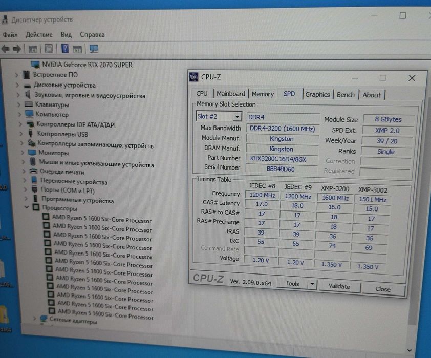Switch to the CPU tab in CPU-Z

coord(202,94)
